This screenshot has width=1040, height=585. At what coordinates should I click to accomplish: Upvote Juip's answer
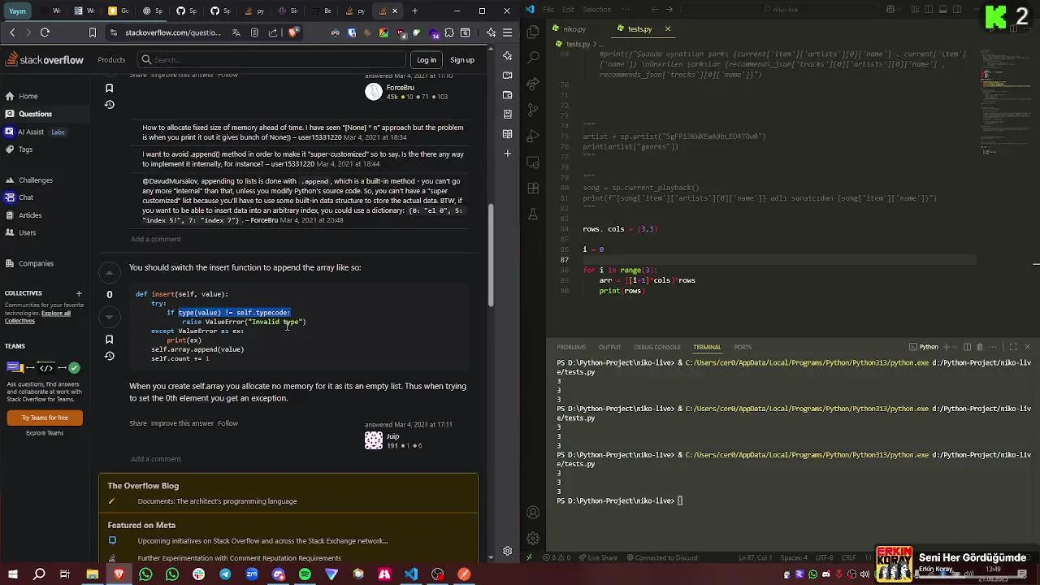click(109, 272)
